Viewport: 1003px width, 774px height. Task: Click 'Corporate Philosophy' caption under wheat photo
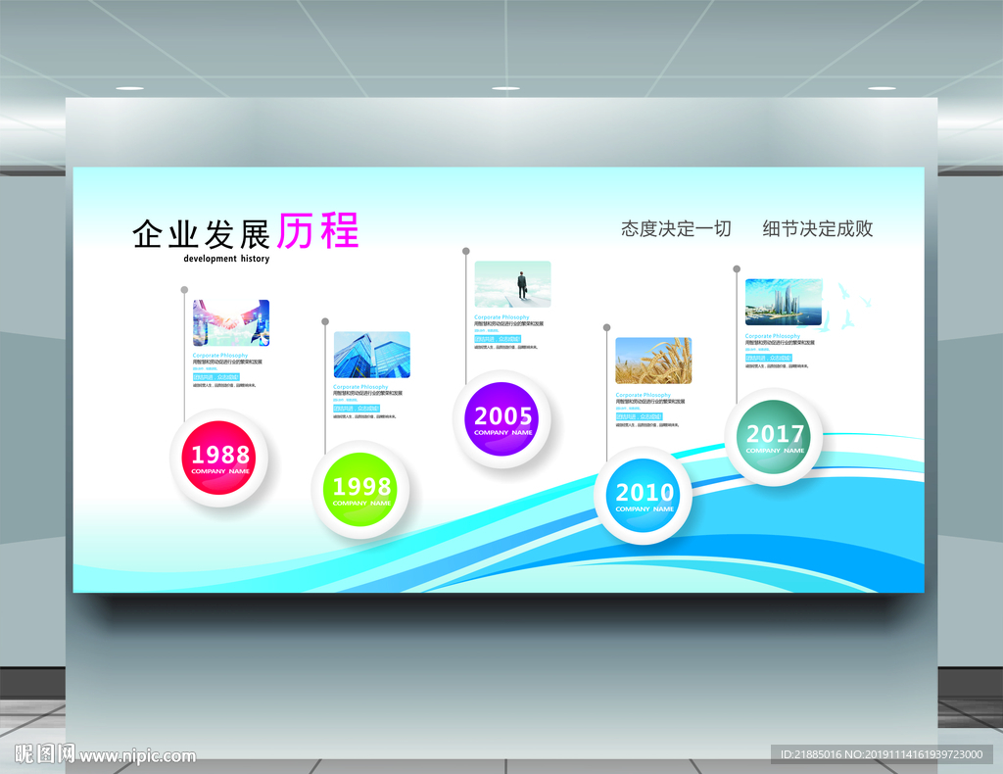tap(644, 395)
